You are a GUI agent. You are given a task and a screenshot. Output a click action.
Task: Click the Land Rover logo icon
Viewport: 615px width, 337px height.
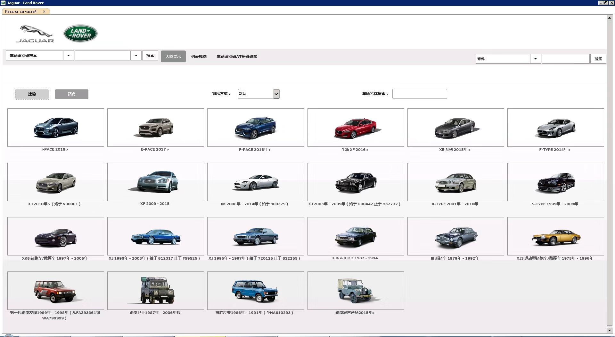pyautogui.click(x=80, y=33)
